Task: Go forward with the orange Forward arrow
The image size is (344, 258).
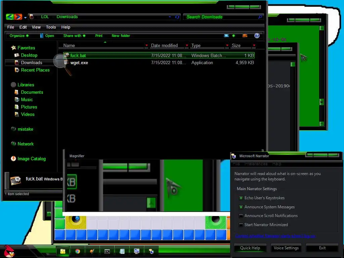Action: [x=18, y=17]
